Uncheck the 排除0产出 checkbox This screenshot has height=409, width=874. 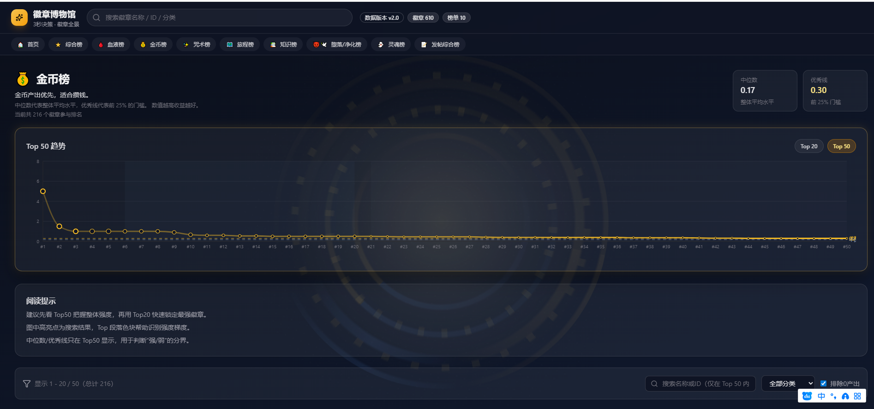coord(823,384)
